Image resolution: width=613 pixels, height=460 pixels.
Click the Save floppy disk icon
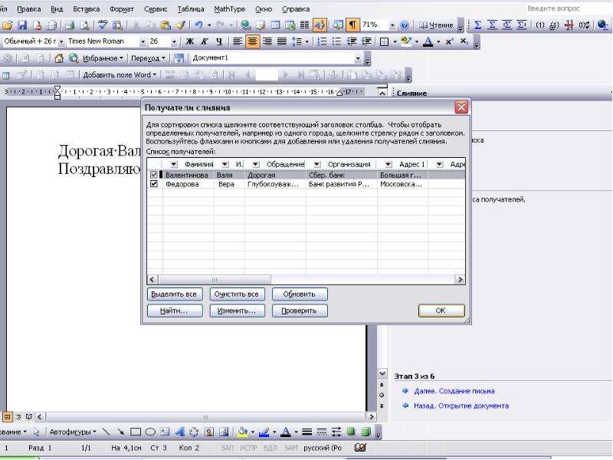pos(22,25)
